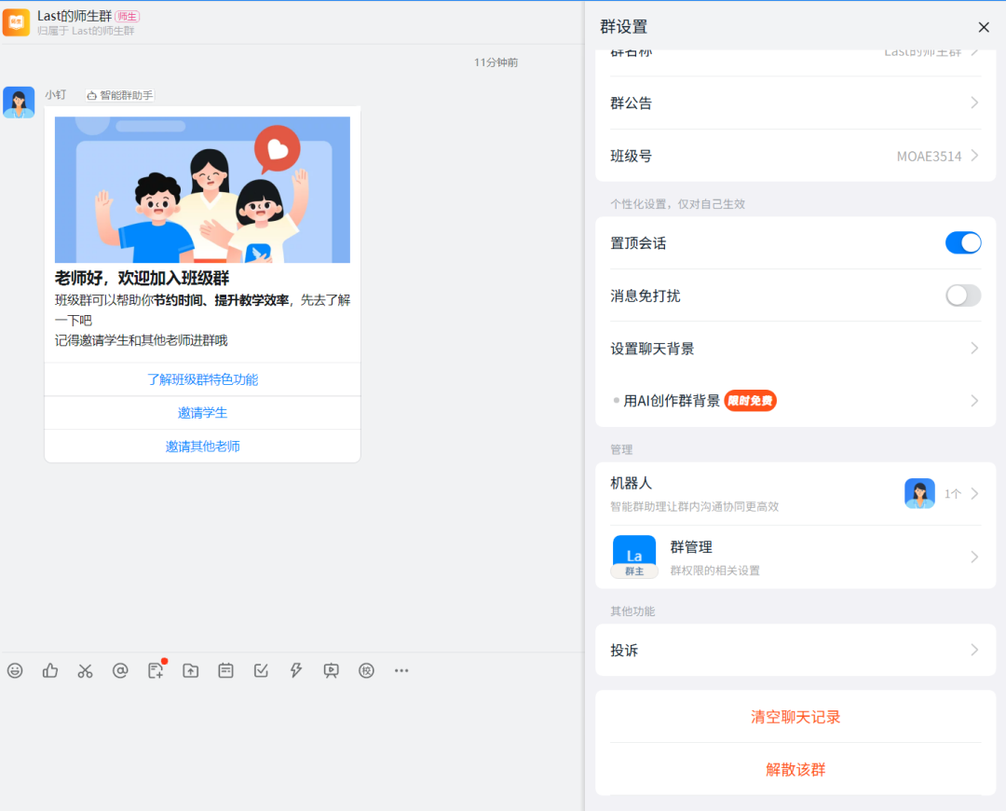Click 清空聊天记录 (clear chat history) button

(x=795, y=717)
